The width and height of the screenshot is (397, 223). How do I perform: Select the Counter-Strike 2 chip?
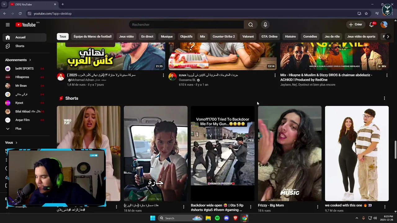pyautogui.click(x=224, y=37)
